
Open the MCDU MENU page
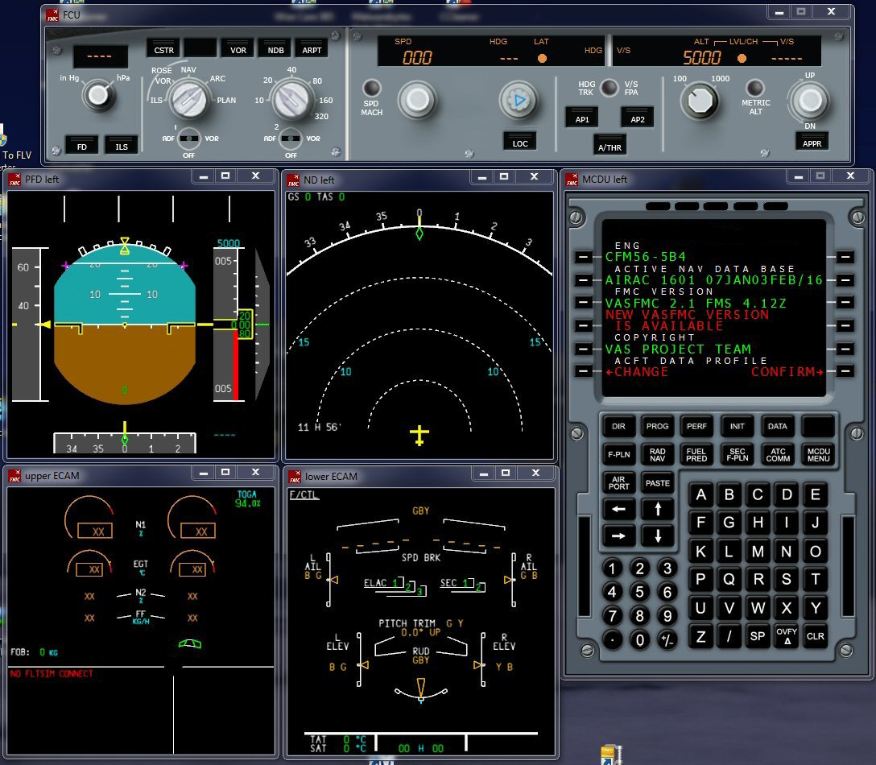click(x=818, y=454)
